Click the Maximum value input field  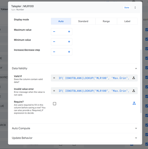(62, 32)
